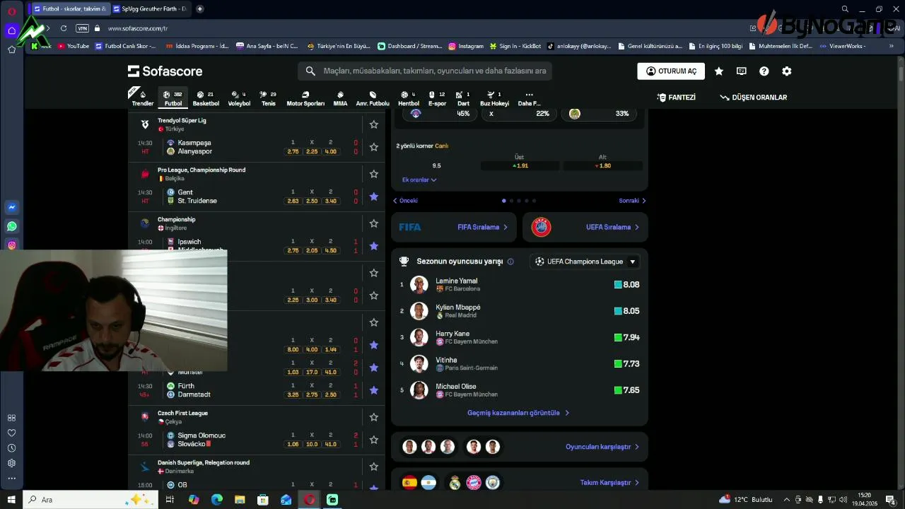
Task: Switch to the Basketbol tab
Action: click(x=206, y=98)
